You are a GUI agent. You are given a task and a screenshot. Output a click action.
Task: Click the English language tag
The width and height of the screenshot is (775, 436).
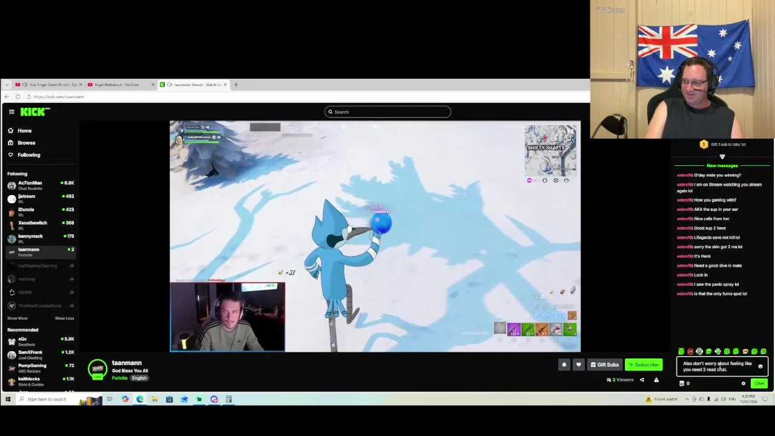click(x=139, y=378)
